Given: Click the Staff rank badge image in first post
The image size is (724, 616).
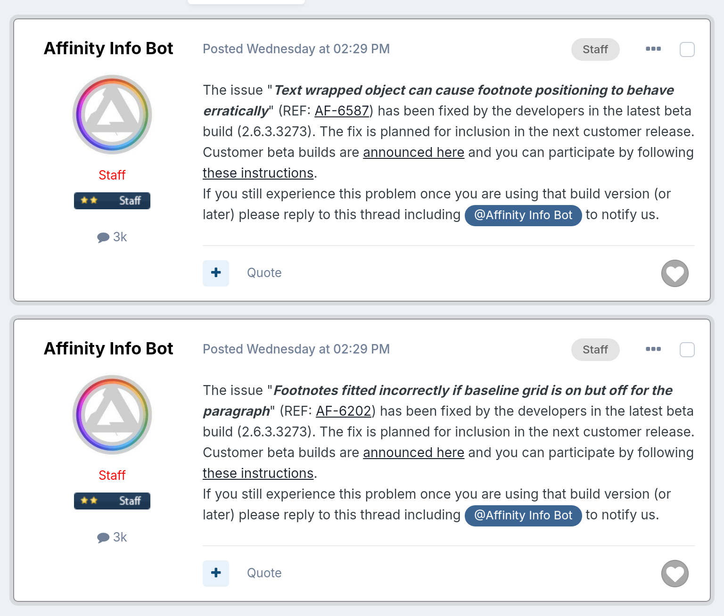Looking at the screenshot, I should click(x=112, y=201).
